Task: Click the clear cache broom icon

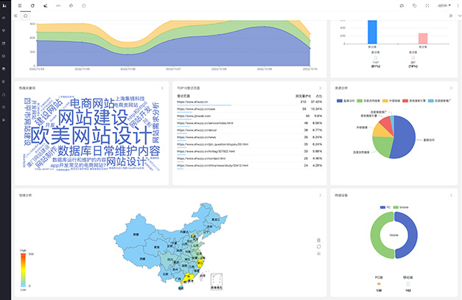Action: click(45, 5)
